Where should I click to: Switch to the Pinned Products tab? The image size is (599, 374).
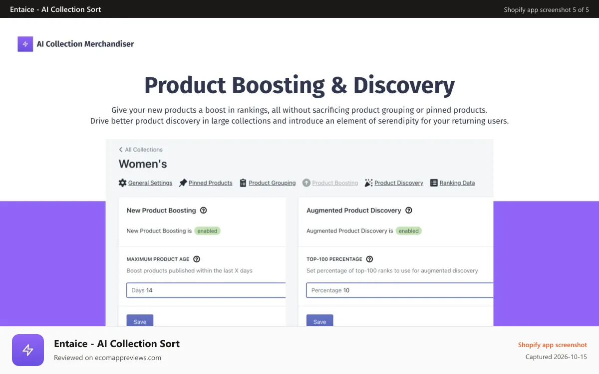click(x=211, y=183)
